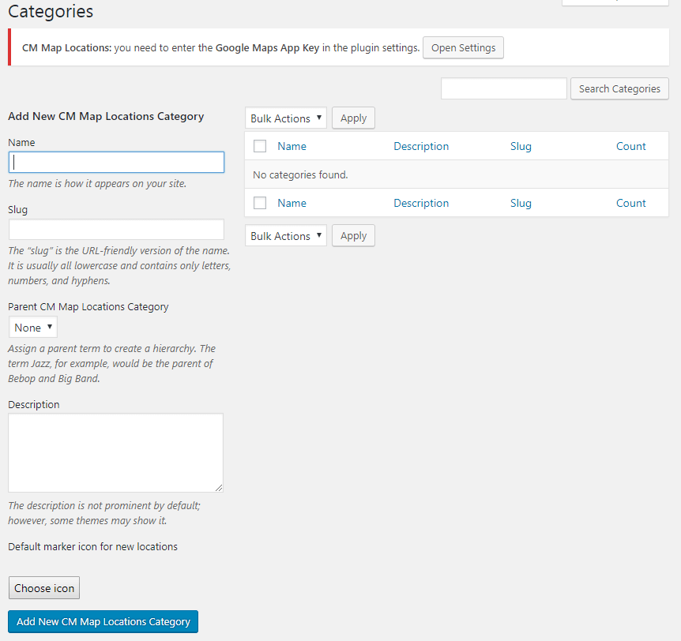Image resolution: width=681 pixels, height=641 pixels.
Task: Click into the Slug input field
Action: coord(116,230)
